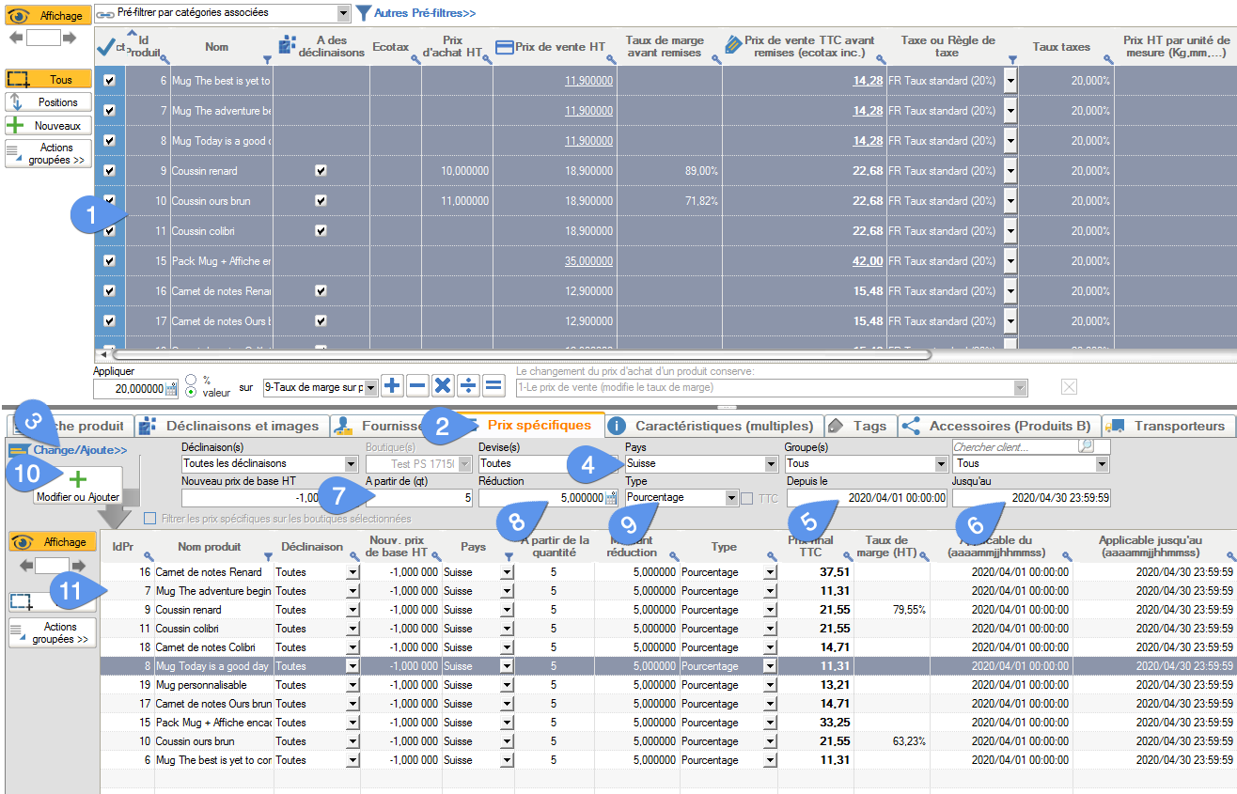
Task: Tick the TTC checkbox next to Type
Action: (747, 498)
